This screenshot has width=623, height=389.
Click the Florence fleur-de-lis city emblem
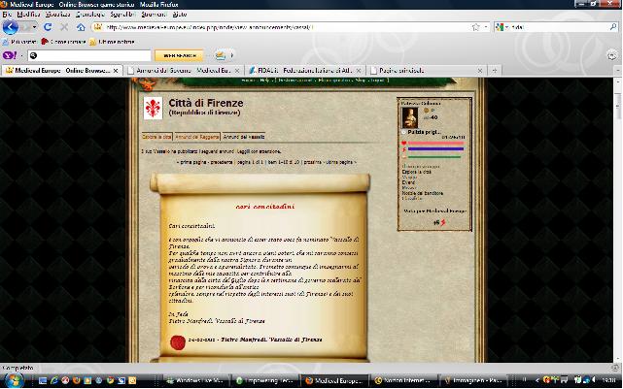point(154,109)
